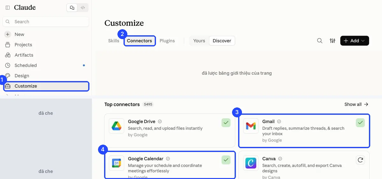Viewport: 382px width, 179px height.
Task: Click the magnifier icon in sidebar search
Action: [x=8, y=22]
